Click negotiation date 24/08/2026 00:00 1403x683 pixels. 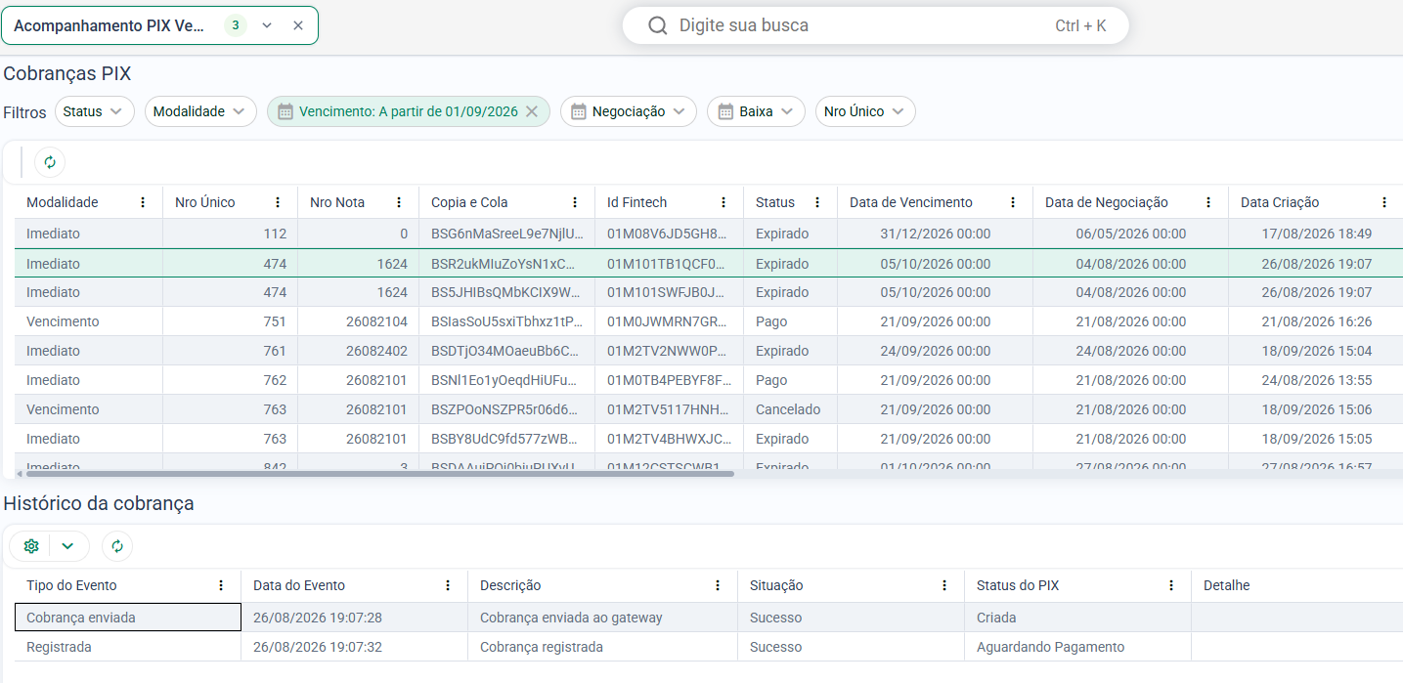[1131, 351]
